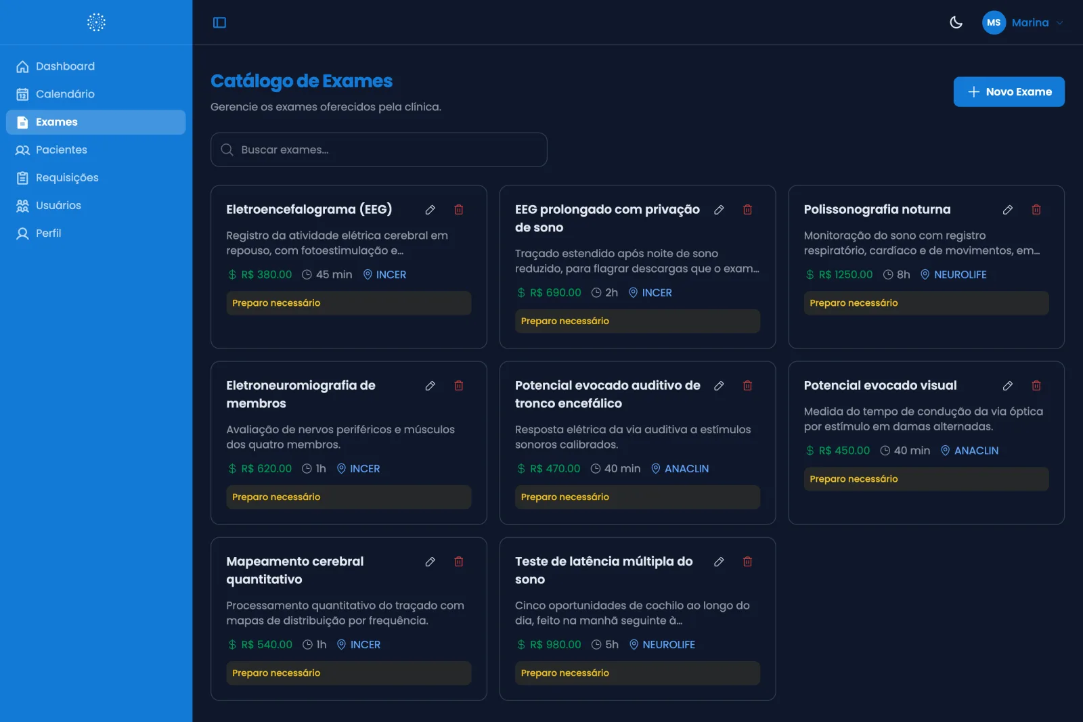Edit Mapeamento cerebral quantitativo exam
The image size is (1083, 722).
(x=430, y=562)
